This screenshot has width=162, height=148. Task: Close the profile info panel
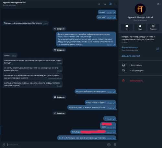click(158, 4)
